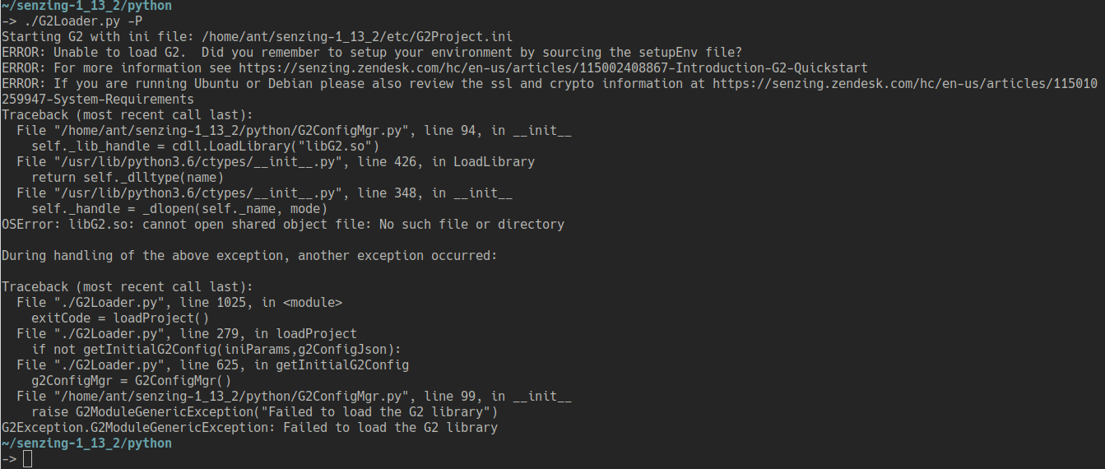Click the "exitCode = loadProject()" code line
1105x469 pixels.
point(120,318)
